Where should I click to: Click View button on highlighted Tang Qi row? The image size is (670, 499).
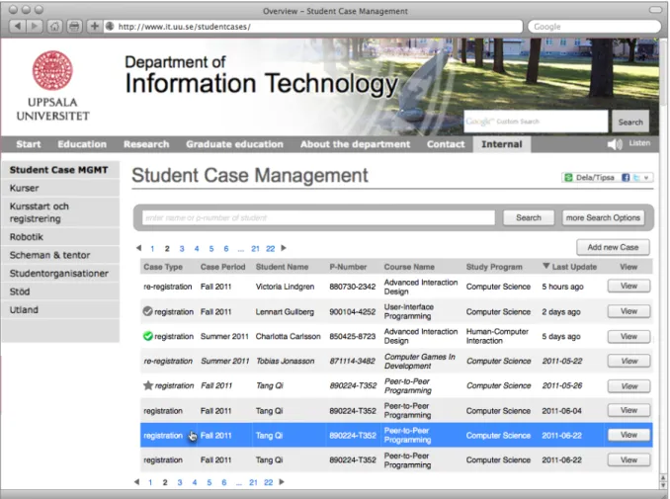click(x=628, y=435)
